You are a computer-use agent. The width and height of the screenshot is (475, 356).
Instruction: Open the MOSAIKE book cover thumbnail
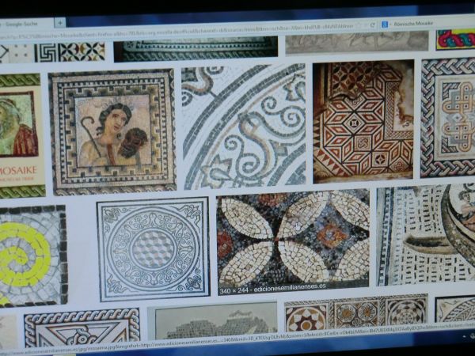(x=21, y=135)
